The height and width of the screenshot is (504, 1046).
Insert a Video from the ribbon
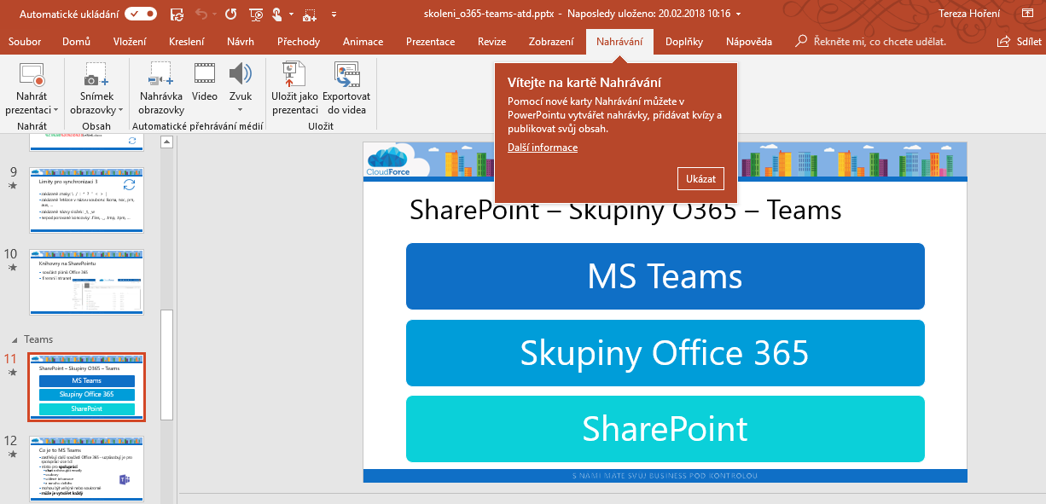205,75
